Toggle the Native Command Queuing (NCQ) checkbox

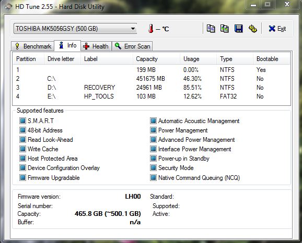coord(153,177)
